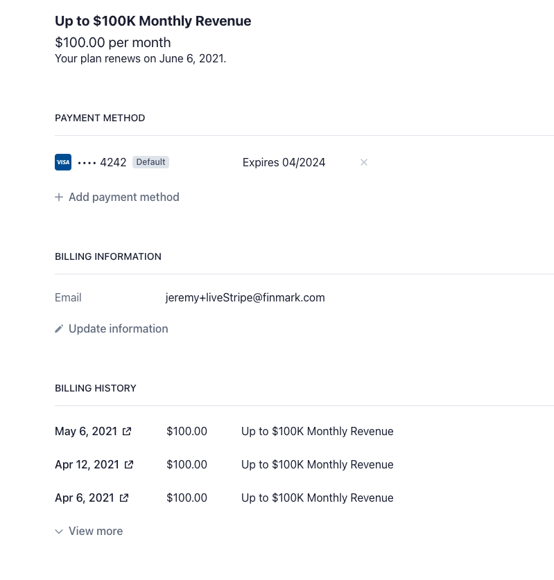The width and height of the screenshot is (554, 580).
Task: Open the May 6, 2021 invoice date
Action: [86, 432]
